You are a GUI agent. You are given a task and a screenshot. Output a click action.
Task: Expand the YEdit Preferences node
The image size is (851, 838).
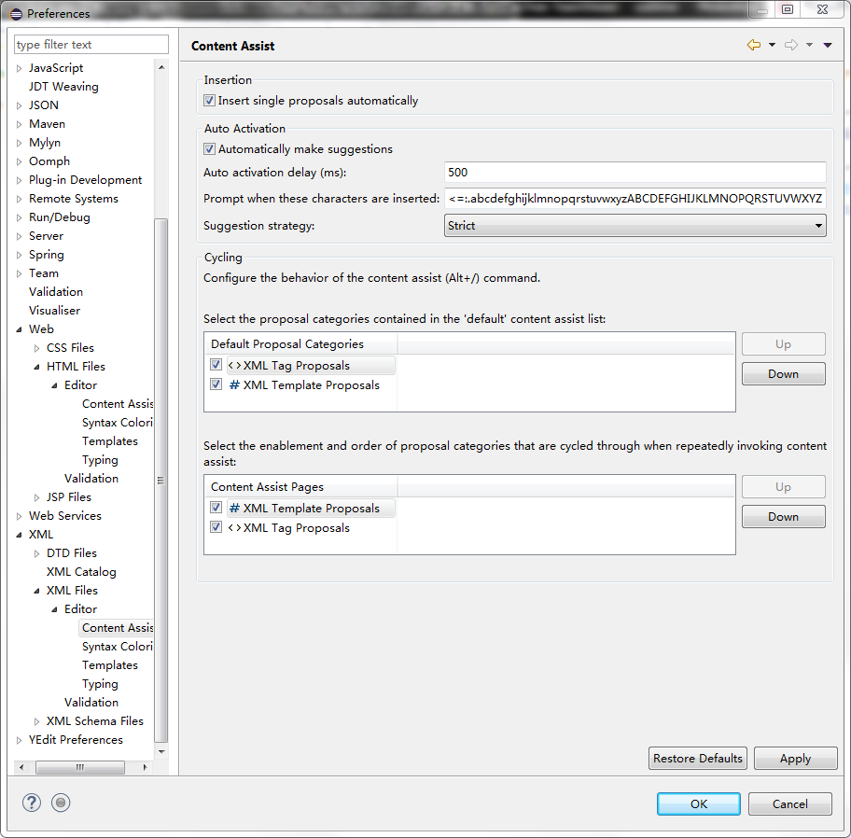(x=19, y=740)
